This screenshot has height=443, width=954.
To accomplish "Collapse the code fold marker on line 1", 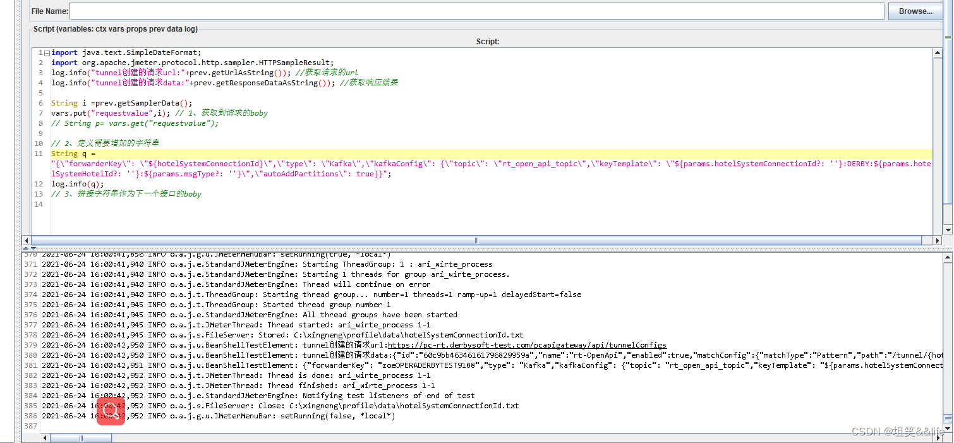I will pos(47,53).
